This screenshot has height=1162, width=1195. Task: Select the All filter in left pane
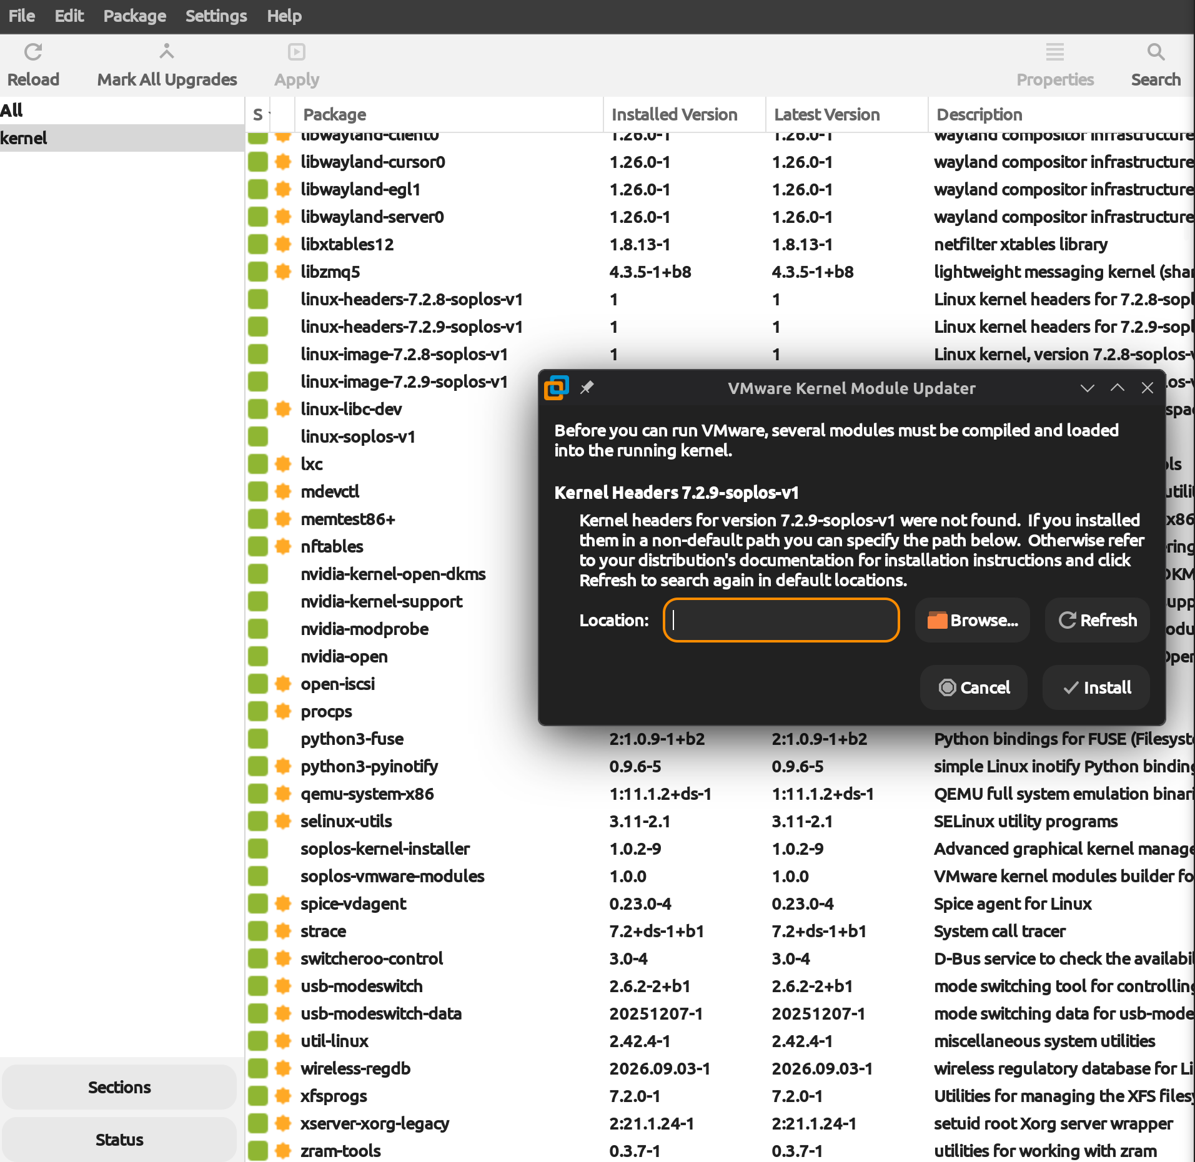[122, 111]
